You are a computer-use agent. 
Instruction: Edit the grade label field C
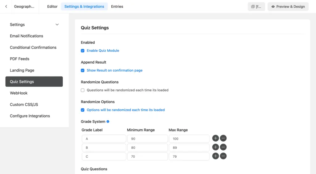pos(104,156)
